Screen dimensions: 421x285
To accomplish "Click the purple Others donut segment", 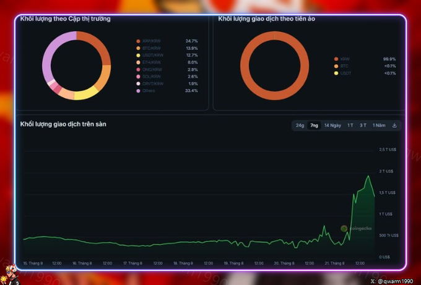I will click(49, 54).
